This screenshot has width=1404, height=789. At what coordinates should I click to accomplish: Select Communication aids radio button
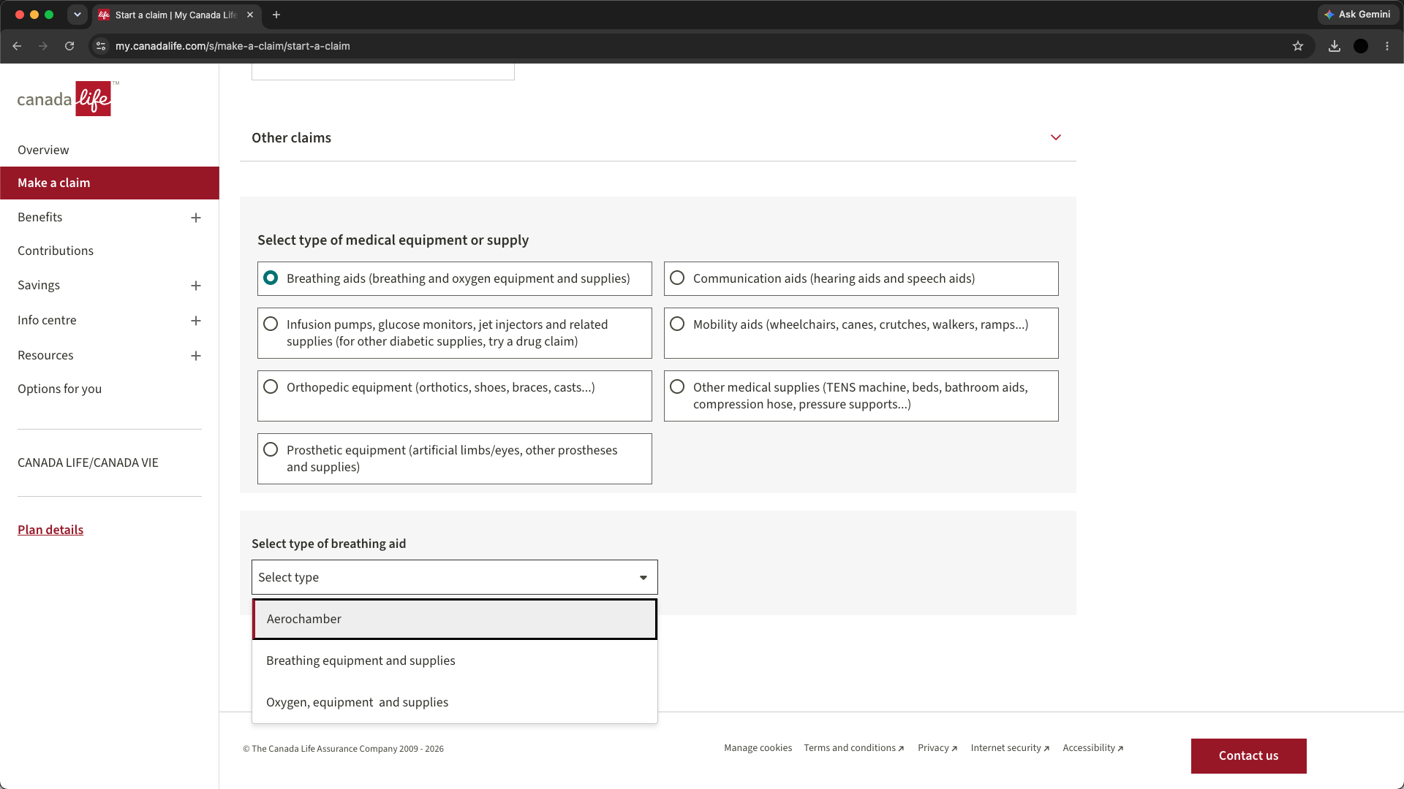[x=677, y=278]
